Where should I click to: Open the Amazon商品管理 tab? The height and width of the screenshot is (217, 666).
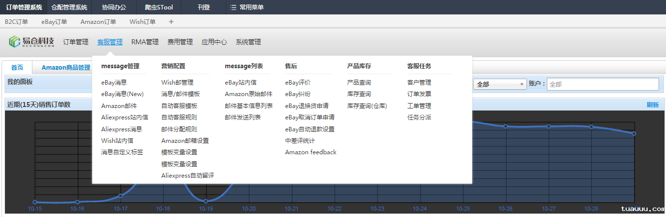click(x=66, y=68)
